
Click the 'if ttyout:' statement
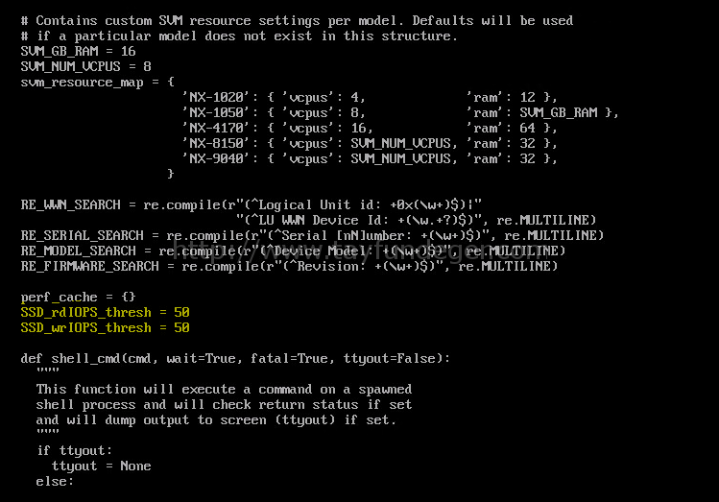point(74,451)
